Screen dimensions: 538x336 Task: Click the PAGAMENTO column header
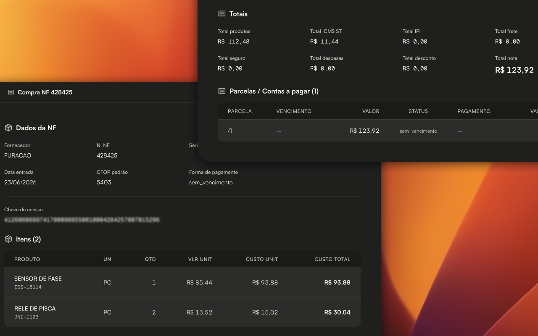pos(474,111)
